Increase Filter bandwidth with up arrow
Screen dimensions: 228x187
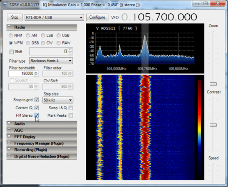point(36,72)
